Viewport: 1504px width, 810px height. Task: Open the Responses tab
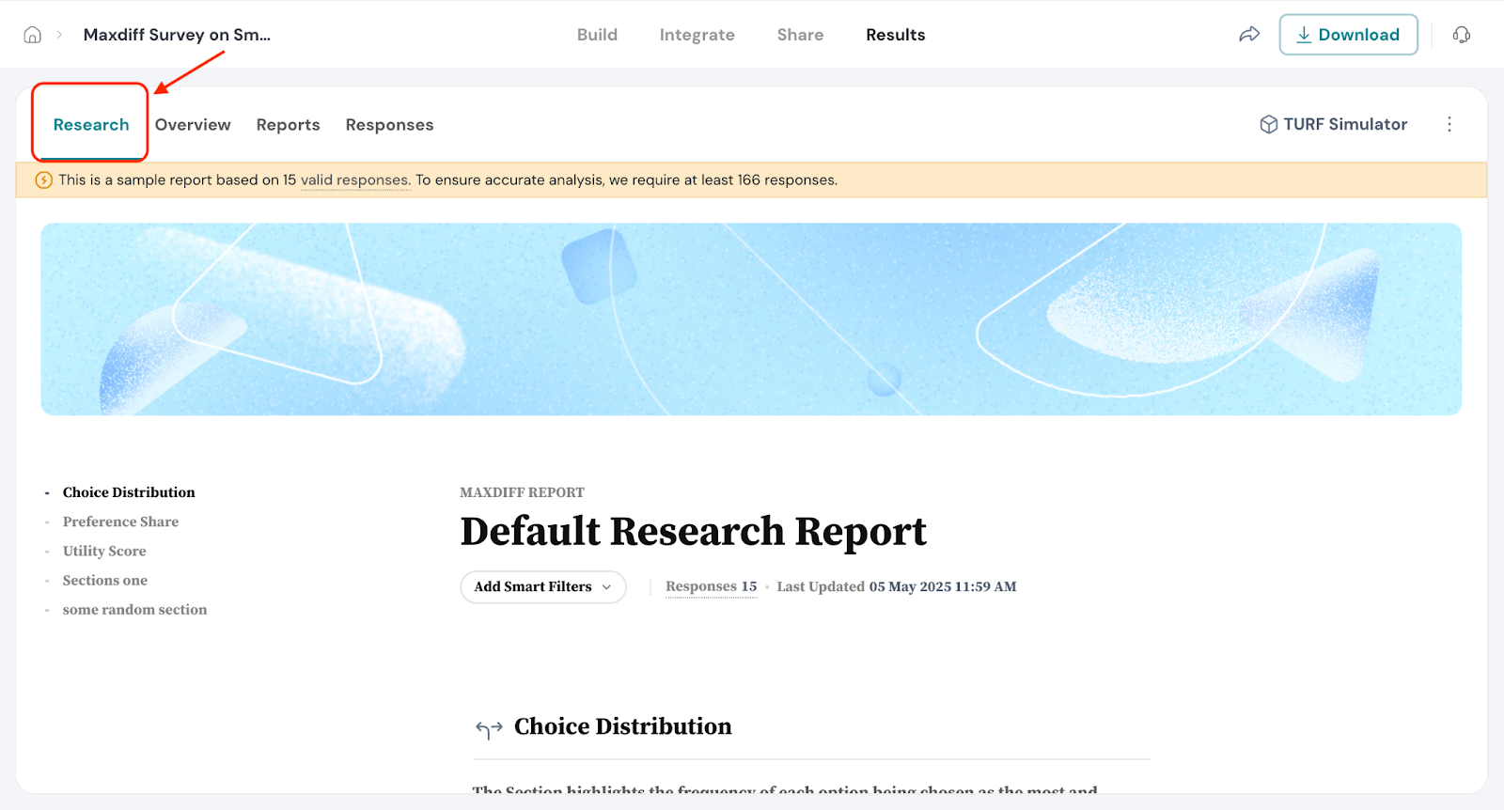(x=389, y=125)
